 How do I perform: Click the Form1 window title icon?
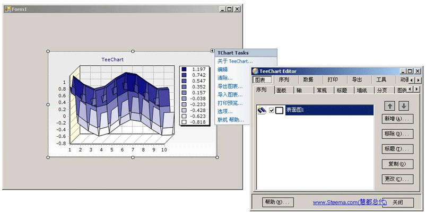[8, 9]
